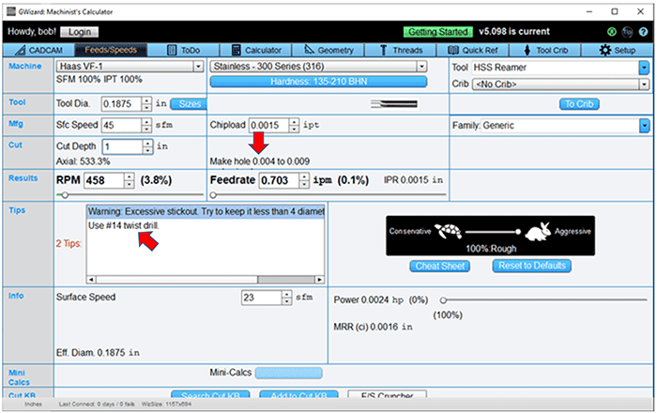The image size is (657, 413).
Task: Open the HSS Reamer tool type dropdown
Action: (x=644, y=68)
